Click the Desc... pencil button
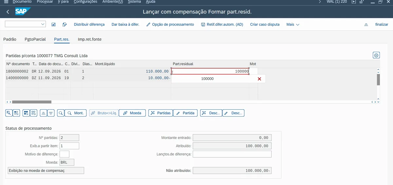Screen dimensions: 393x185 click(x=233, y=113)
